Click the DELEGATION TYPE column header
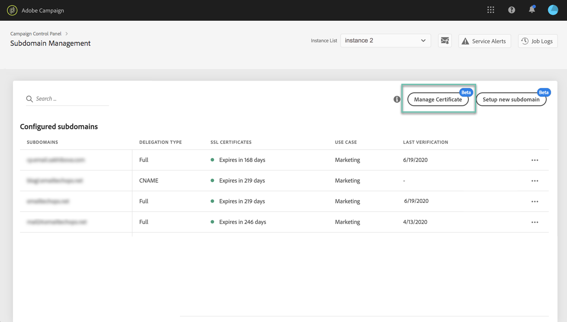The width and height of the screenshot is (567, 322). pos(160,142)
